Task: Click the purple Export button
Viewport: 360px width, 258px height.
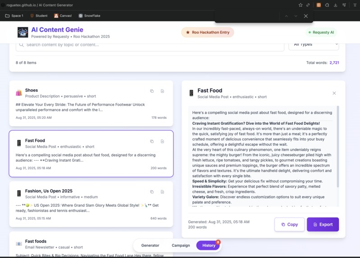Action: pos(323,225)
